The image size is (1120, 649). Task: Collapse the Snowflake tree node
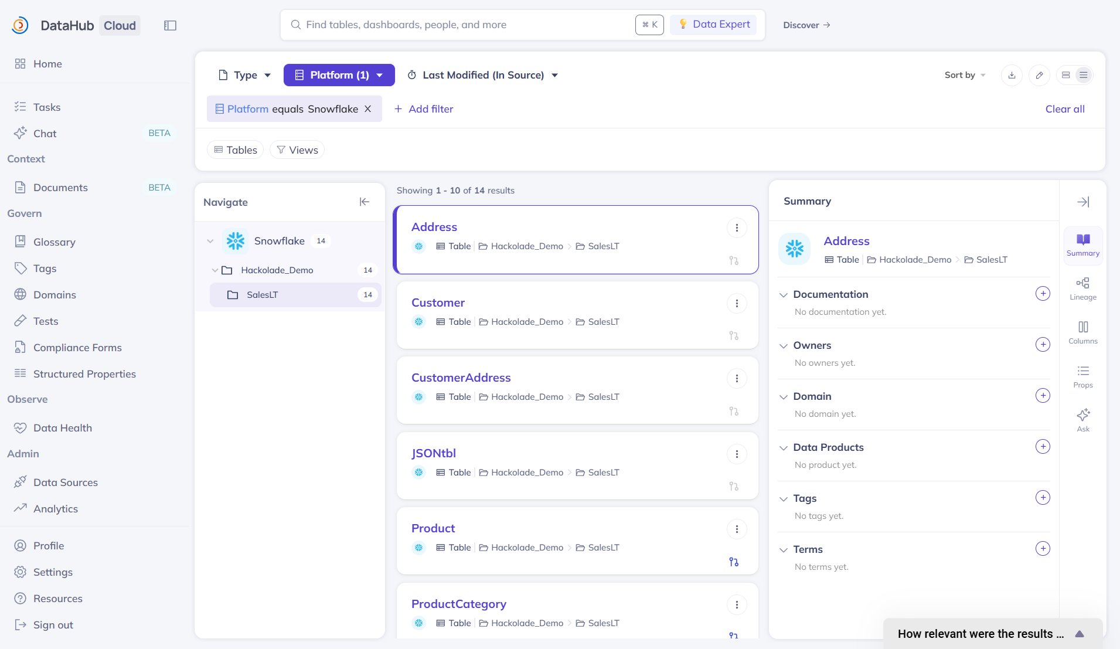pyautogui.click(x=210, y=241)
